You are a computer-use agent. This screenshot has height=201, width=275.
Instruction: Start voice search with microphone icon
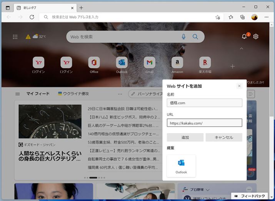point(183,37)
